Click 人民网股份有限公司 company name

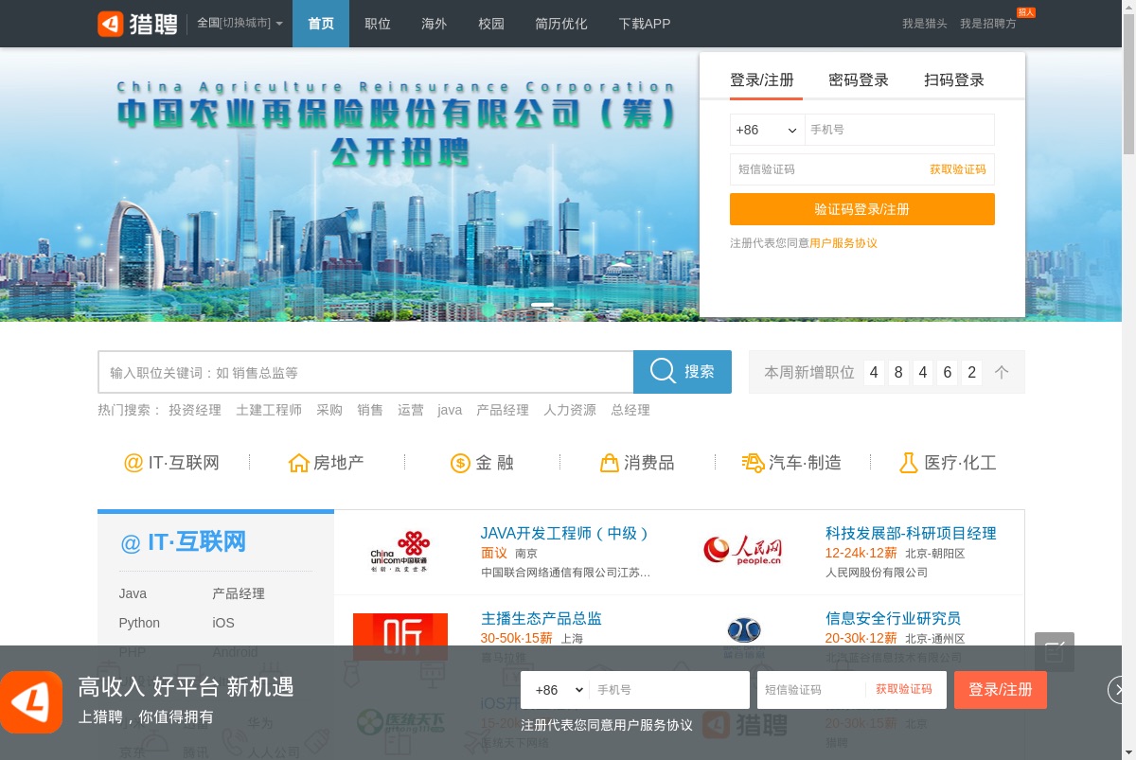877,573
